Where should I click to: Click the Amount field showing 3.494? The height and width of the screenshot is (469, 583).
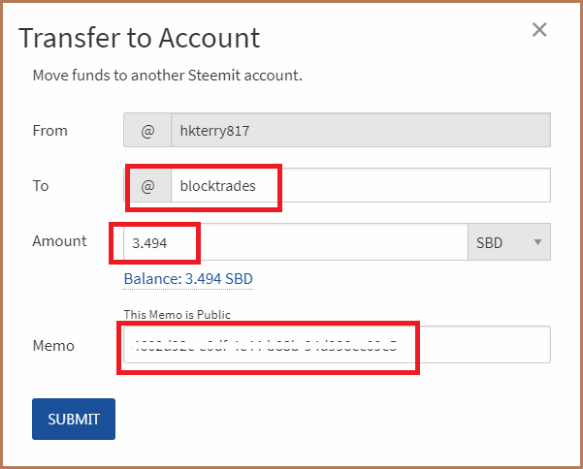coord(291,242)
